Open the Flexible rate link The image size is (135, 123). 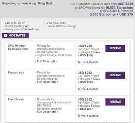point(16,99)
